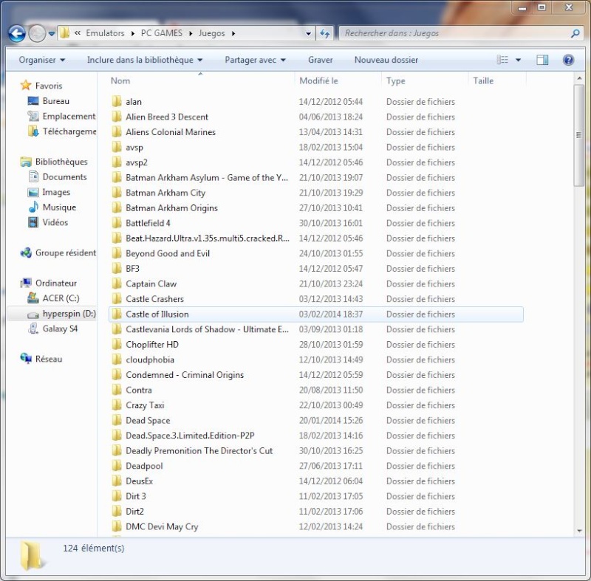Select the alan folder icon

(117, 101)
